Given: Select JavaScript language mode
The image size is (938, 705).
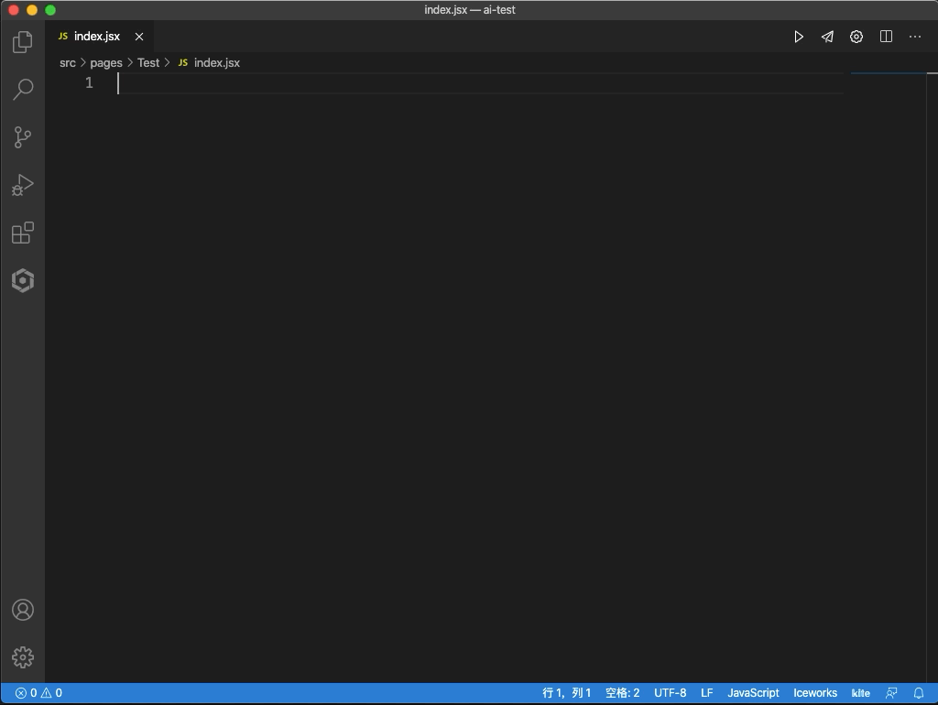Looking at the screenshot, I should point(753,693).
